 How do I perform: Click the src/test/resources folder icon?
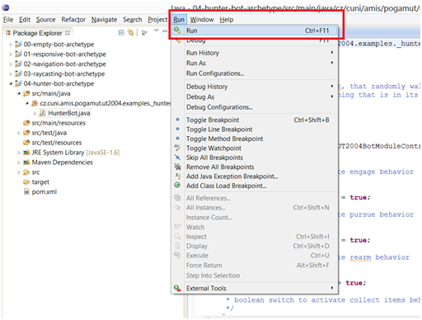26,143
